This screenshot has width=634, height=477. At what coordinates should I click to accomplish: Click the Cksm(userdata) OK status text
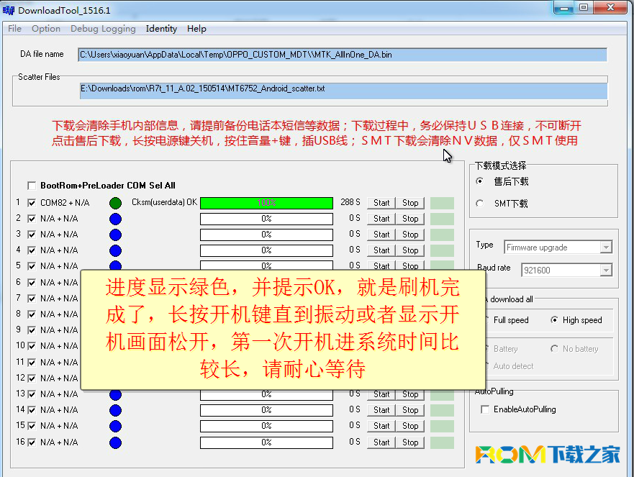click(x=164, y=202)
